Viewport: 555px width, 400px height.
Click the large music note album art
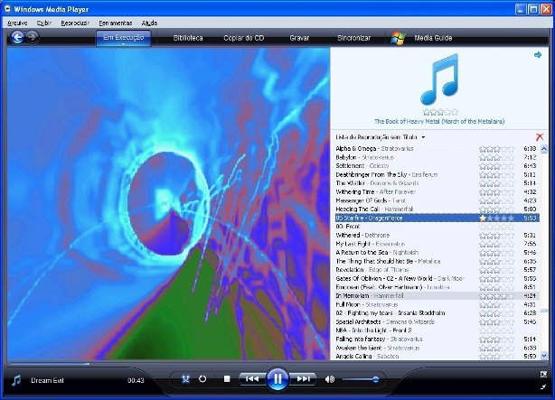coord(439,79)
